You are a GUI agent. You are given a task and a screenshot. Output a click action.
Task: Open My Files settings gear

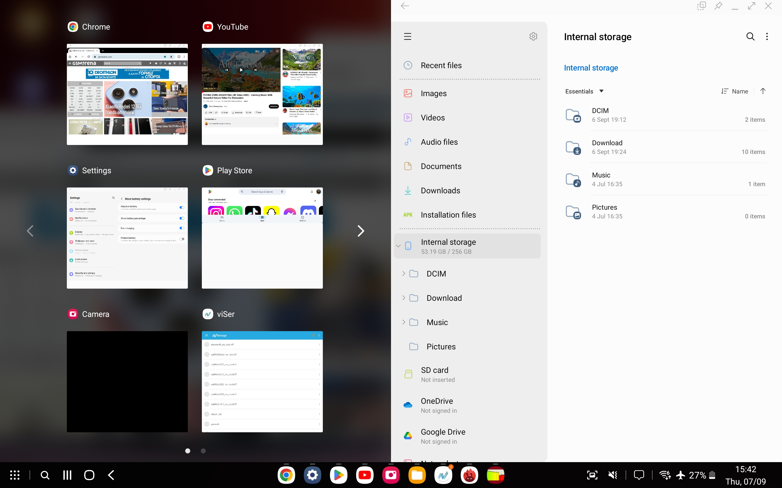point(533,36)
